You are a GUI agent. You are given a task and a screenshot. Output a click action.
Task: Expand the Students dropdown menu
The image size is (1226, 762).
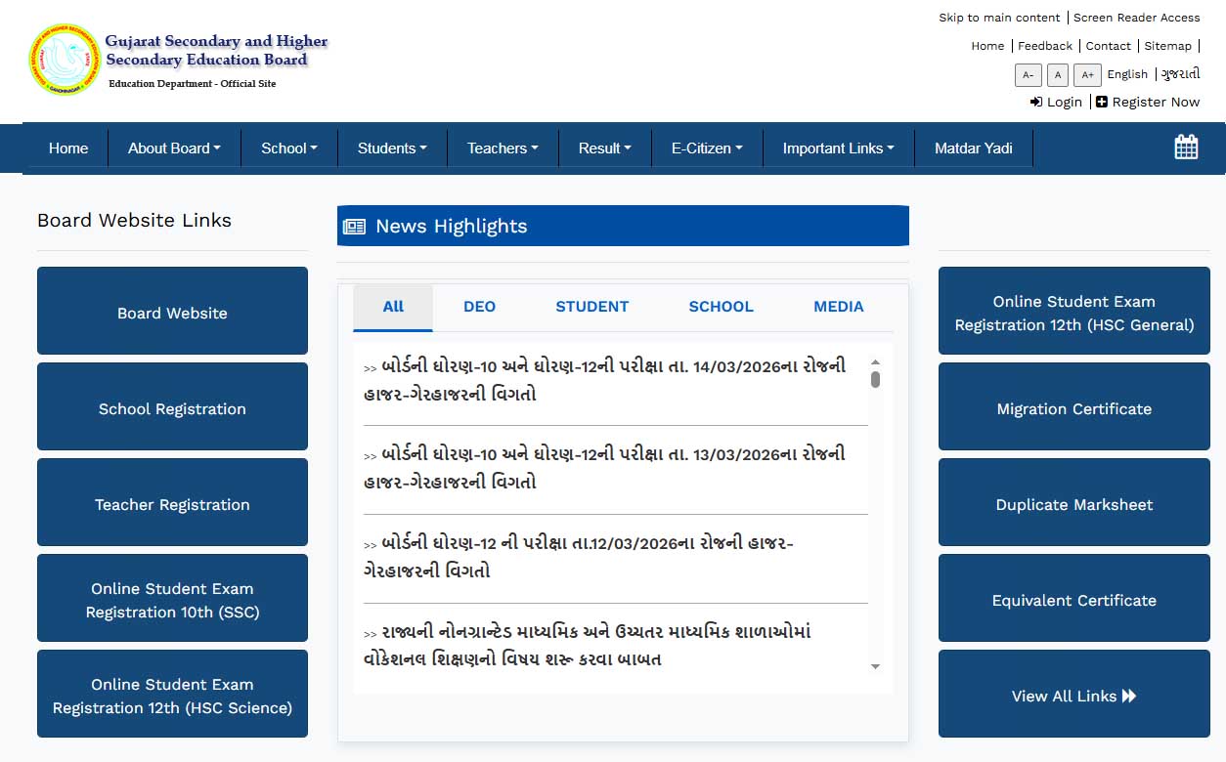(x=392, y=148)
